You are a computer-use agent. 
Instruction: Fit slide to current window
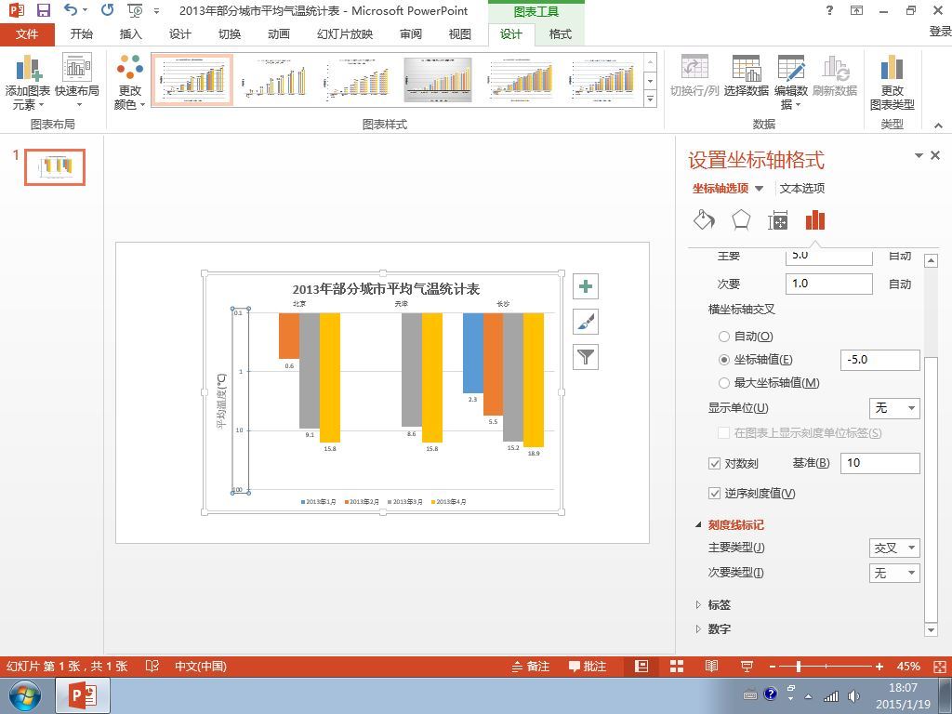pyautogui.click(x=939, y=667)
